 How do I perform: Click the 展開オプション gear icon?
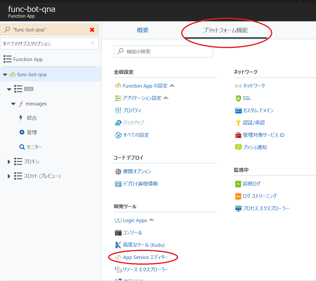(118, 172)
